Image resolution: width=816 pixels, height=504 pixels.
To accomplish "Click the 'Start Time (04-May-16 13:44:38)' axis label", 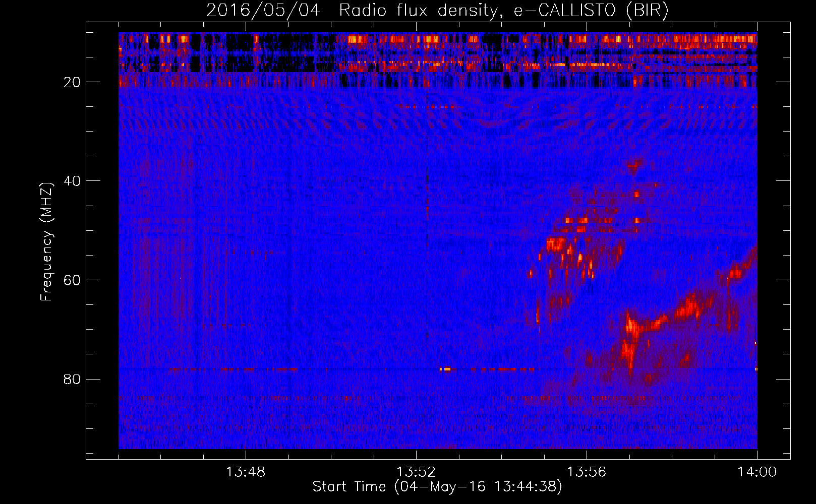I will pyautogui.click(x=437, y=487).
